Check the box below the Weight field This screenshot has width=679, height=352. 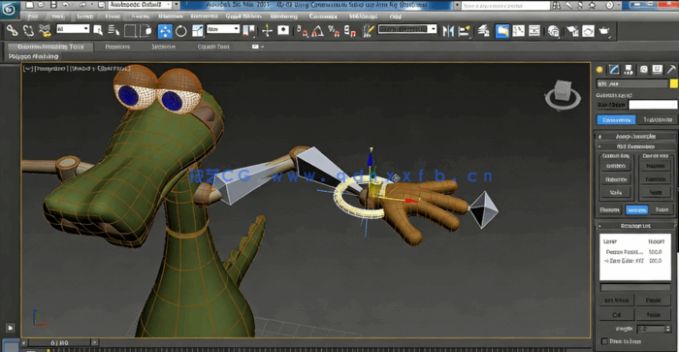click(604, 341)
